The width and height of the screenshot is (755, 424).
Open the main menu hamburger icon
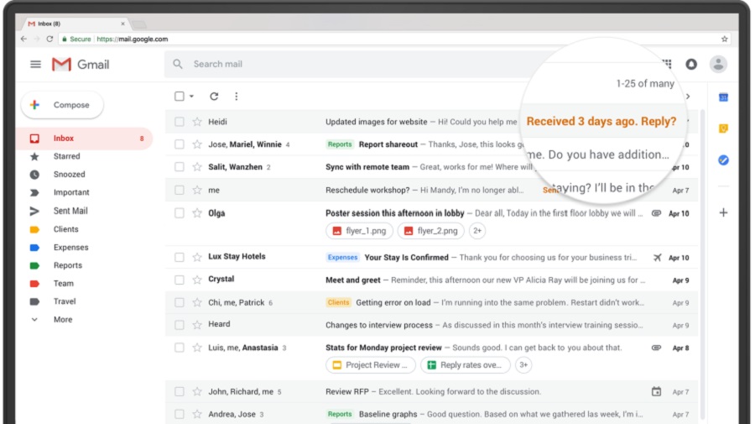(x=35, y=65)
